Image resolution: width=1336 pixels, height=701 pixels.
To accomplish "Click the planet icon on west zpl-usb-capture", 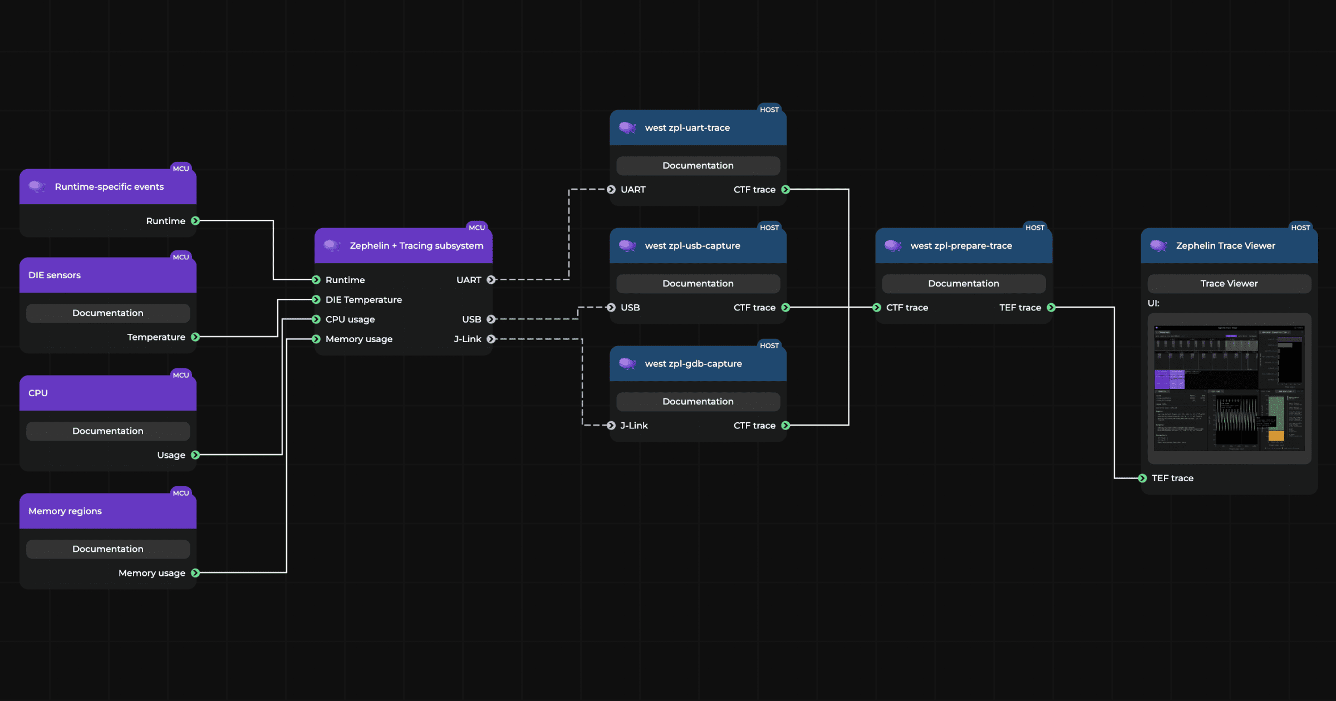I will [628, 245].
